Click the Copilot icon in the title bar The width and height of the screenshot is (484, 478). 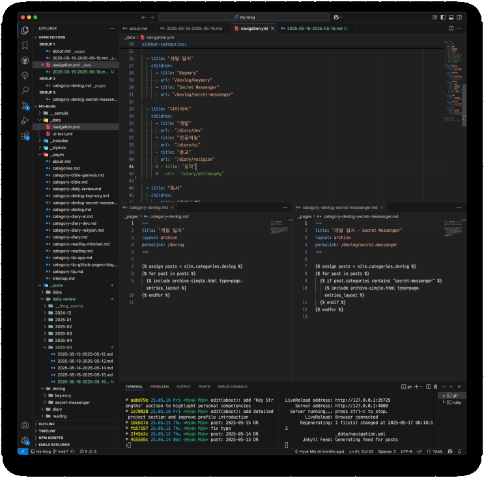point(336,18)
